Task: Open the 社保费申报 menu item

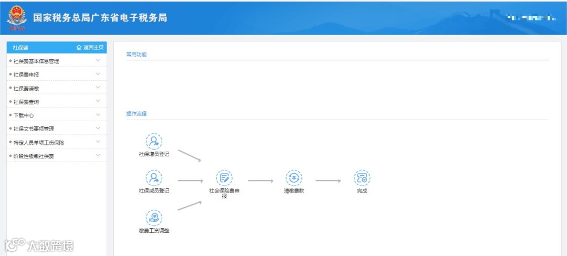Action: [x=57, y=74]
